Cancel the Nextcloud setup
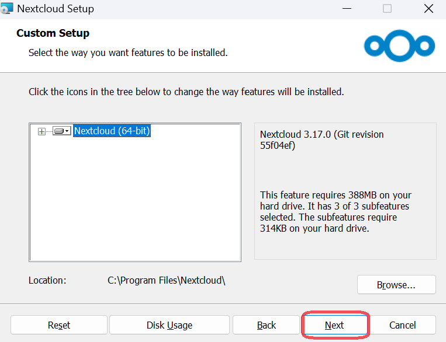 [403, 325]
